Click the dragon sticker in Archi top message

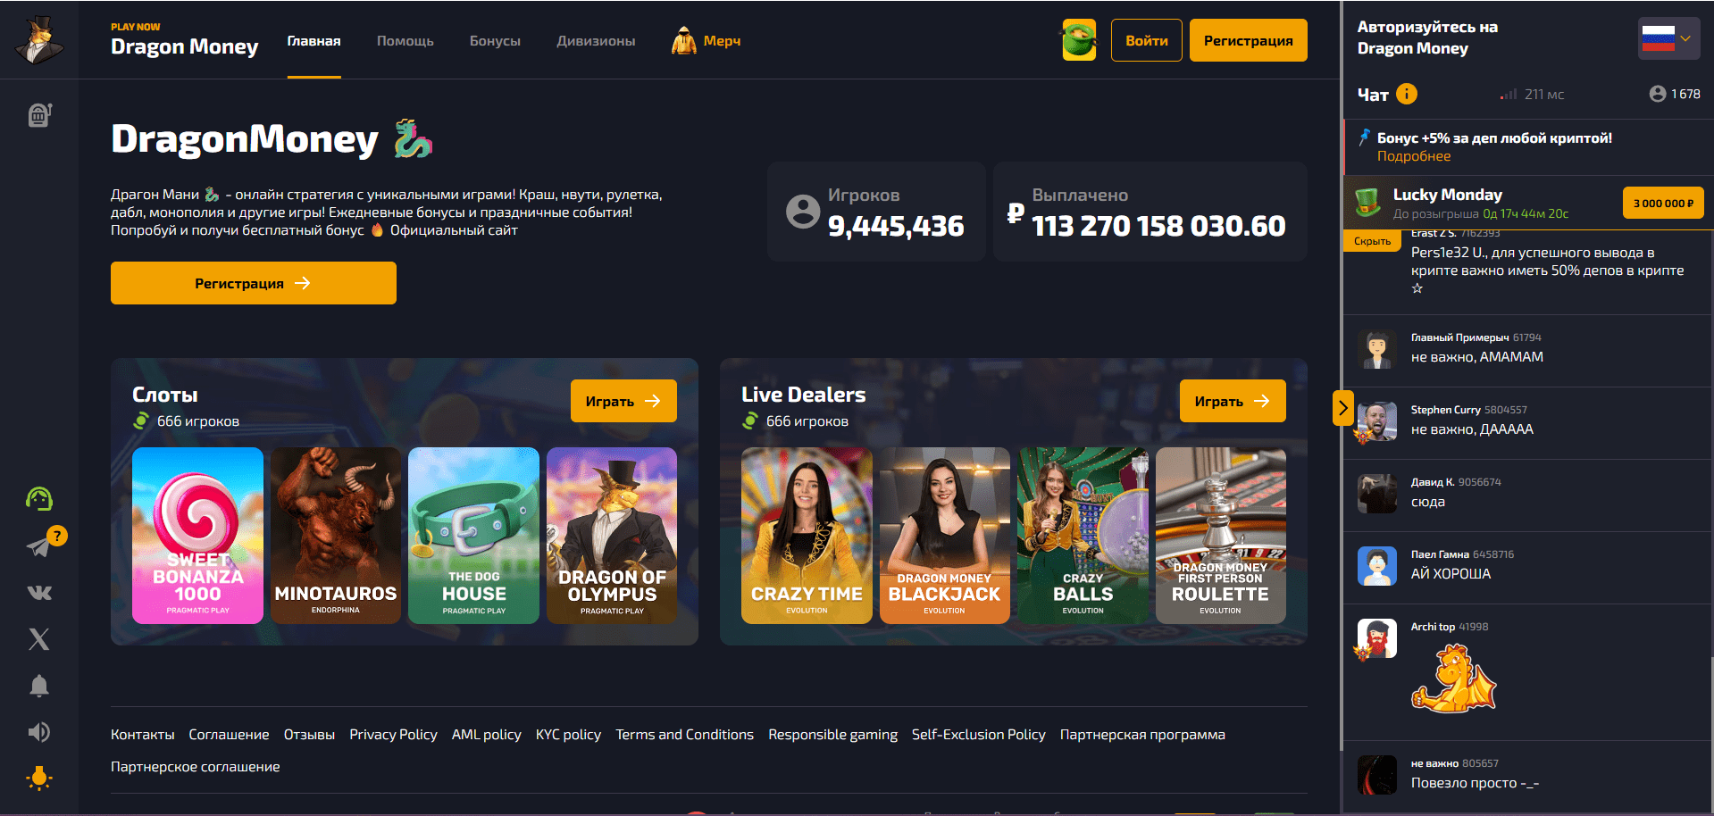(1453, 679)
